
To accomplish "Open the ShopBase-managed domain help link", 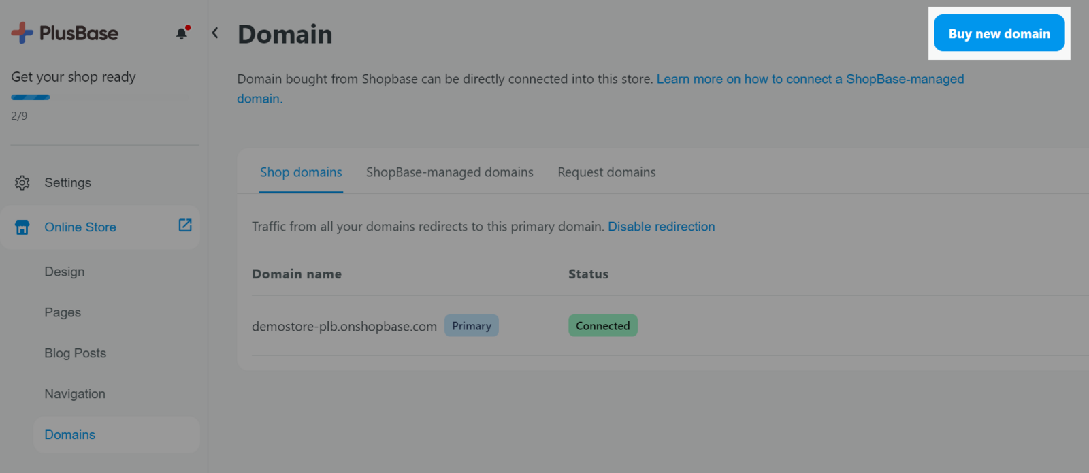I will click(810, 80).
